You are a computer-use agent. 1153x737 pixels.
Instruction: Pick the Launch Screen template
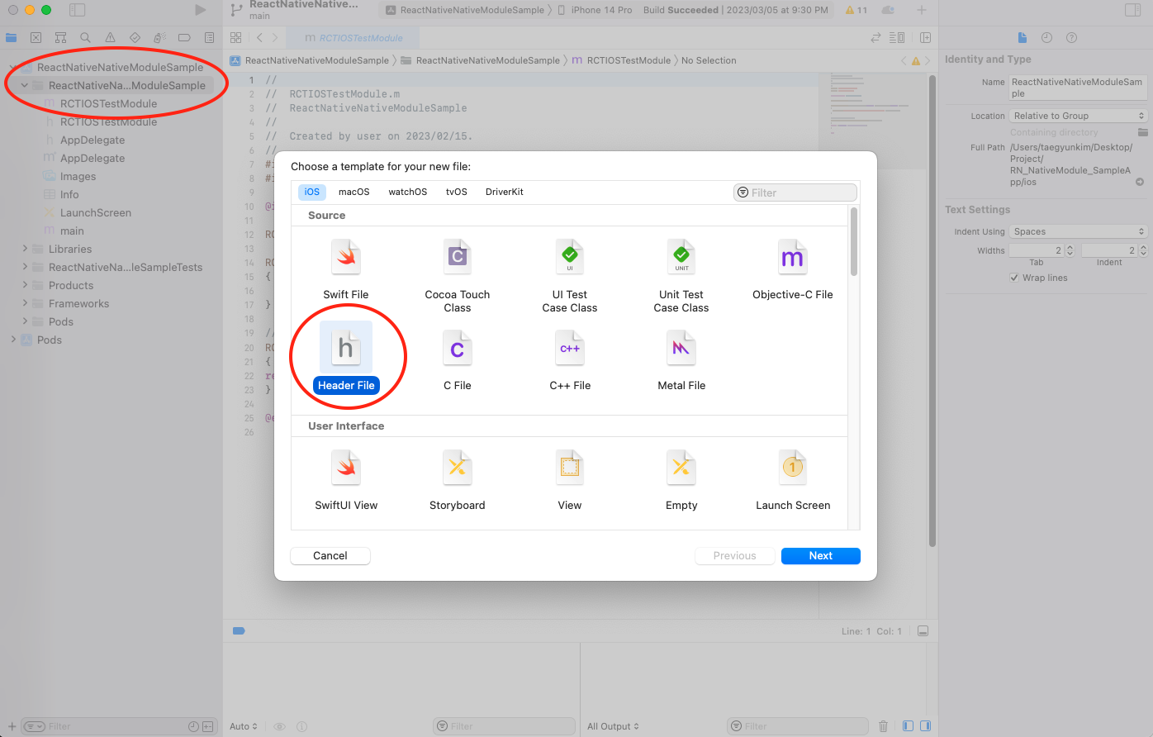click(793, 479)
